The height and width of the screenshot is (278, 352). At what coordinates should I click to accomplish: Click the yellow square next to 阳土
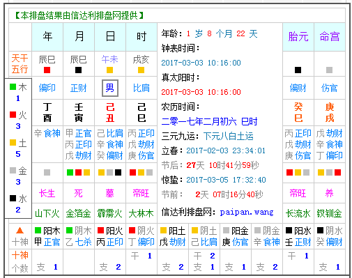point(163,231)
